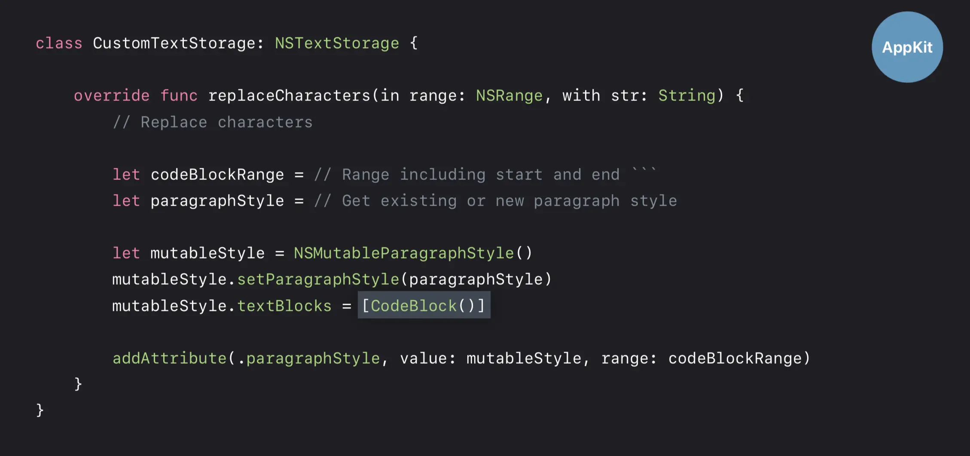Click the "override" keyword
970x456 pixels.
click(x=112, y=95)
